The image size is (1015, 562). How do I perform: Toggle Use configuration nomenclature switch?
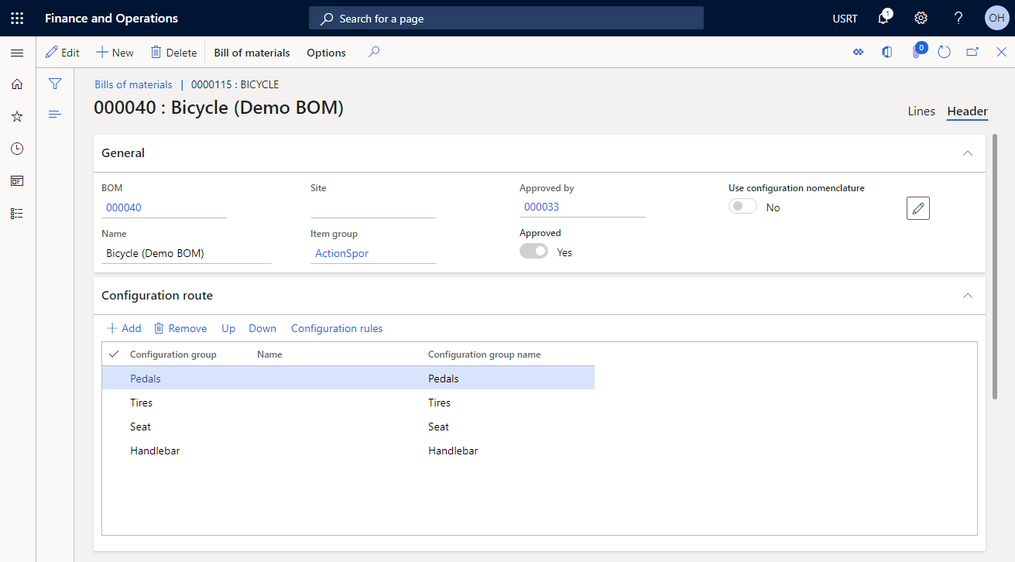click(x=742, y=207)
